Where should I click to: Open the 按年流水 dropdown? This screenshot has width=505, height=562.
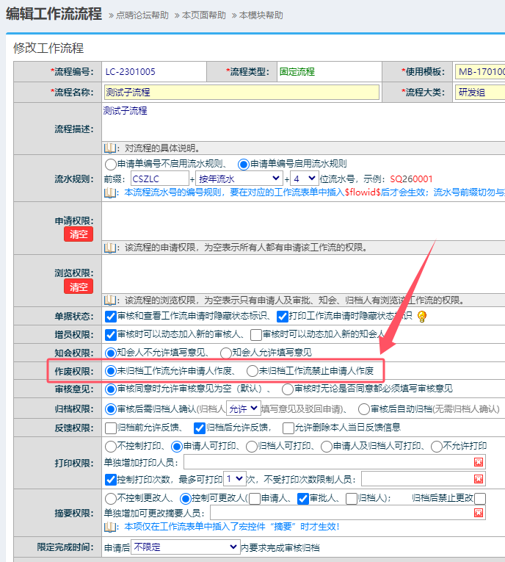click(239, 179)
